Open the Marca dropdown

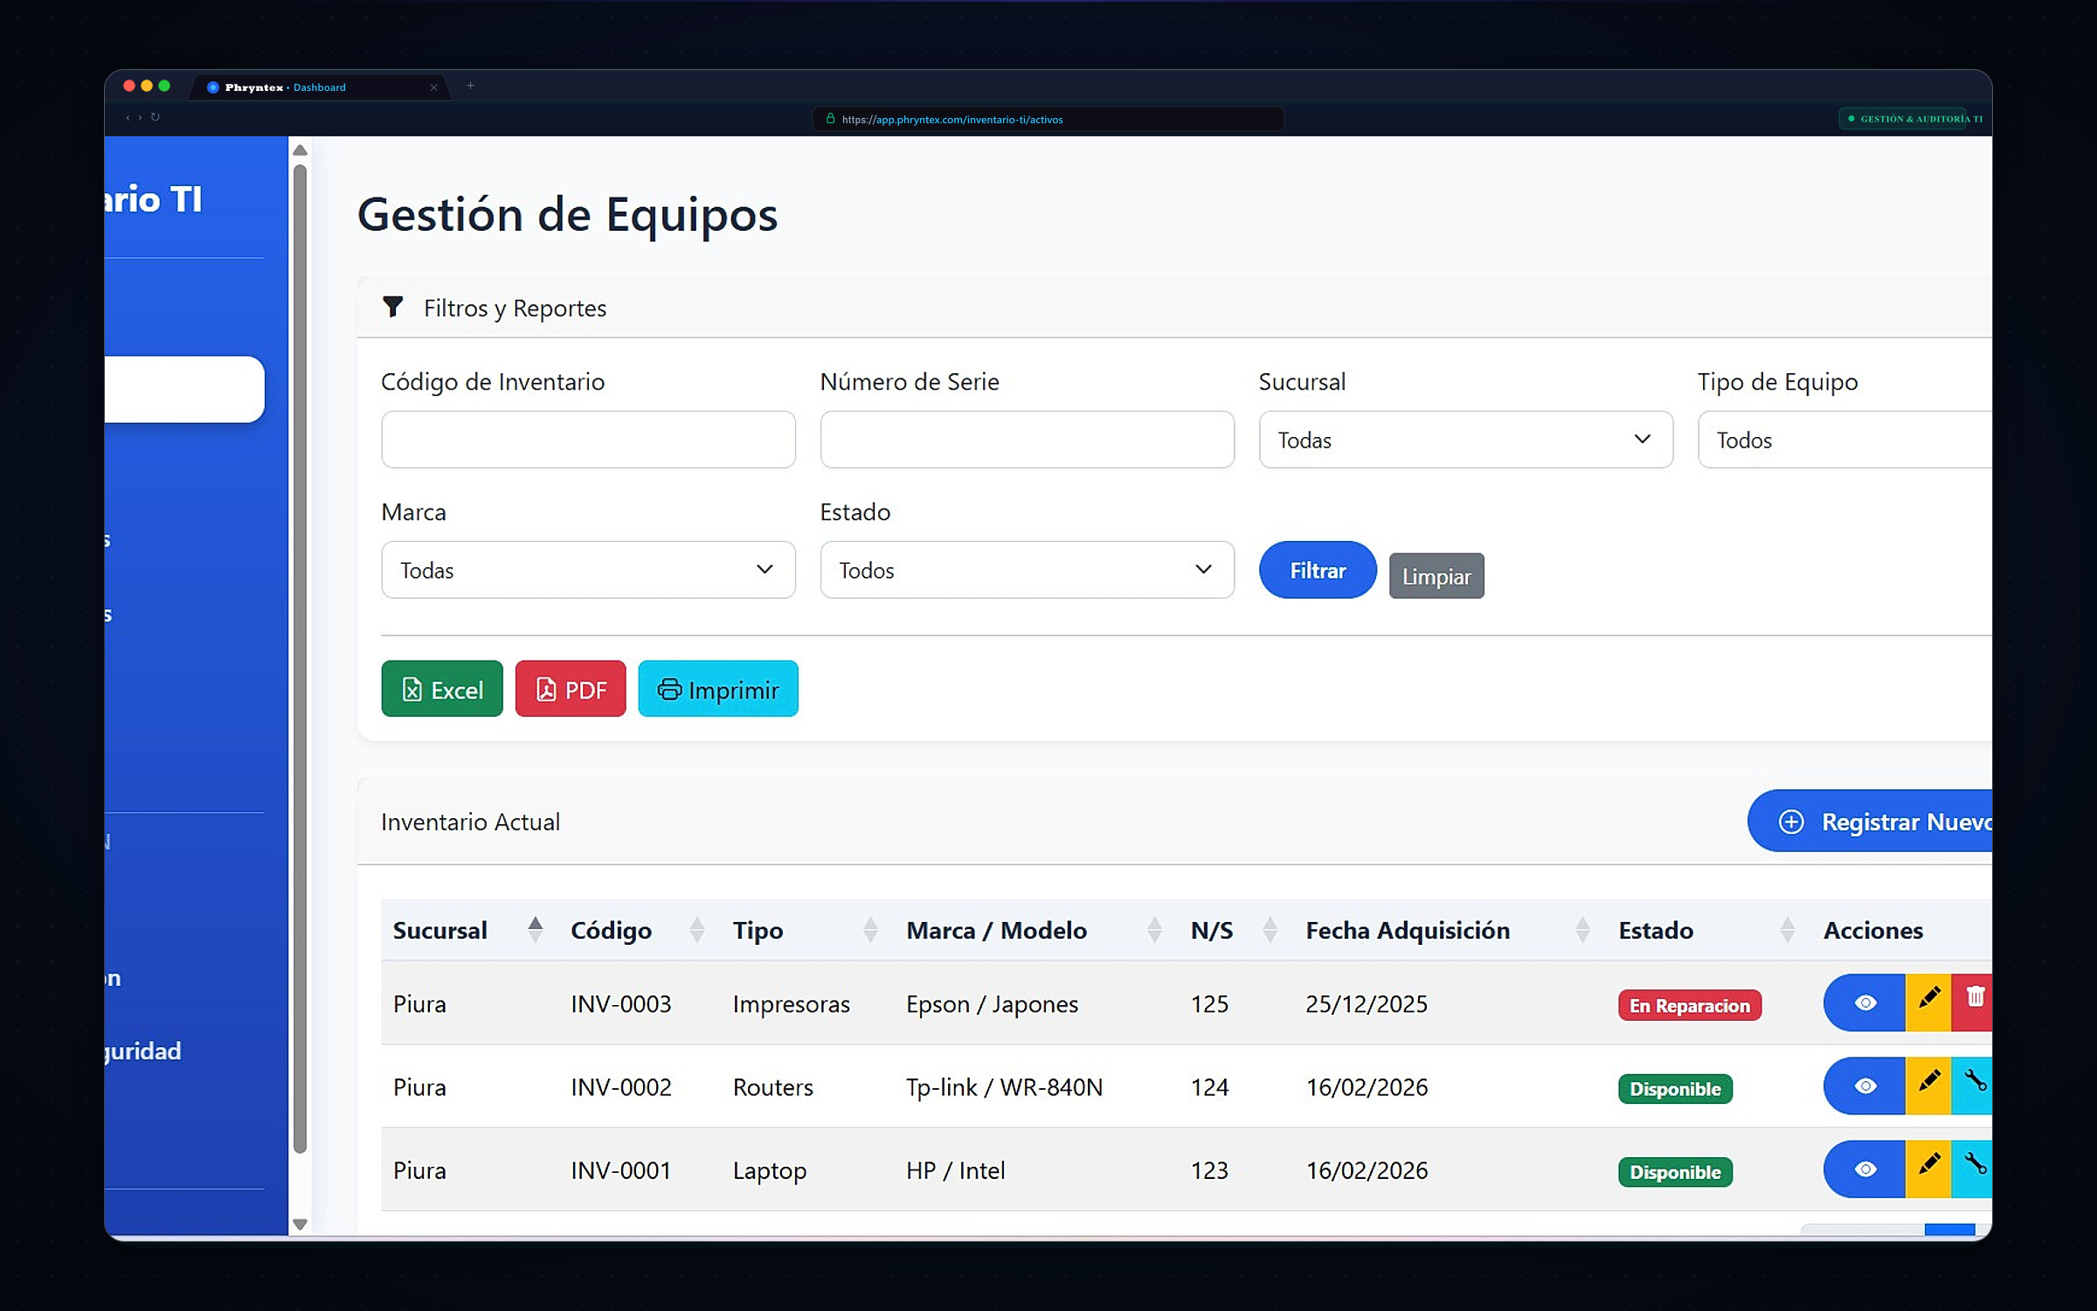[588, 570]
